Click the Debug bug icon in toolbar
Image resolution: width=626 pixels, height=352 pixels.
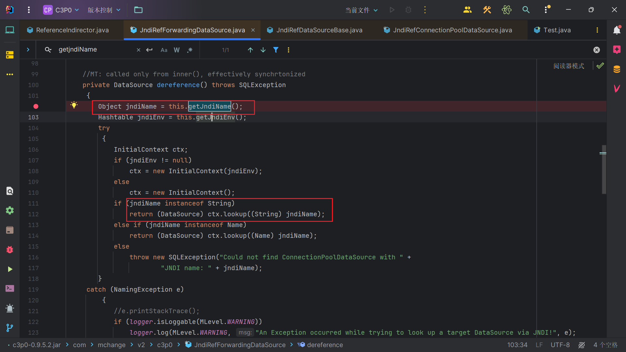tap(408, 10)
